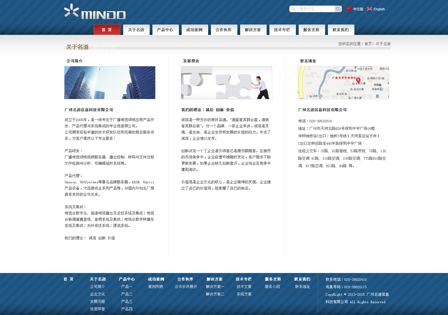
Task: Click the bus stop icon near 海逸阁 on map
Action: click(381, 89)
